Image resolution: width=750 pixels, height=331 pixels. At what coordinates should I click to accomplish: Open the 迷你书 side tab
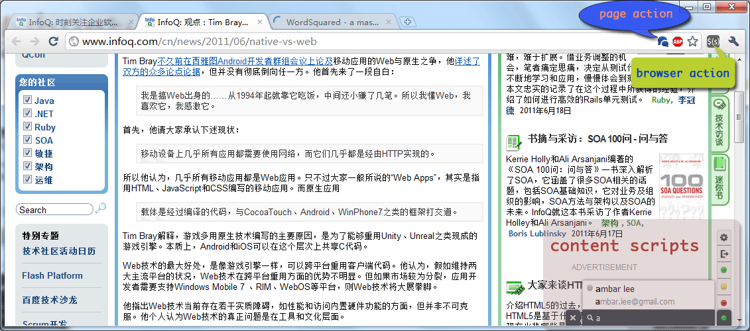tap(719, 178)
